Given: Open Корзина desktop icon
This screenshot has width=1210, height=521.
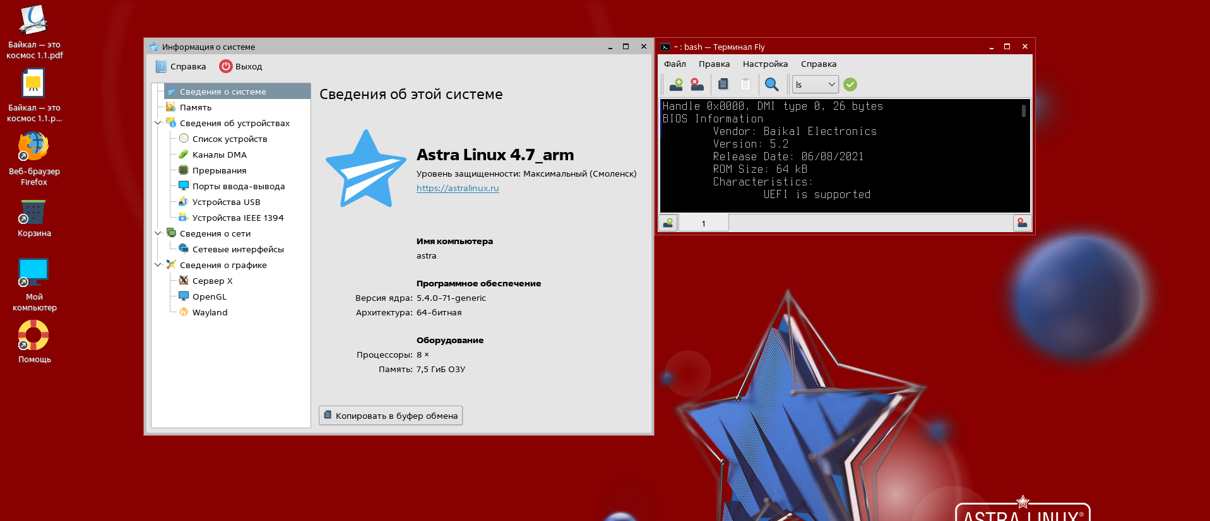Looking at the screenshot, I should click(34, 218).
